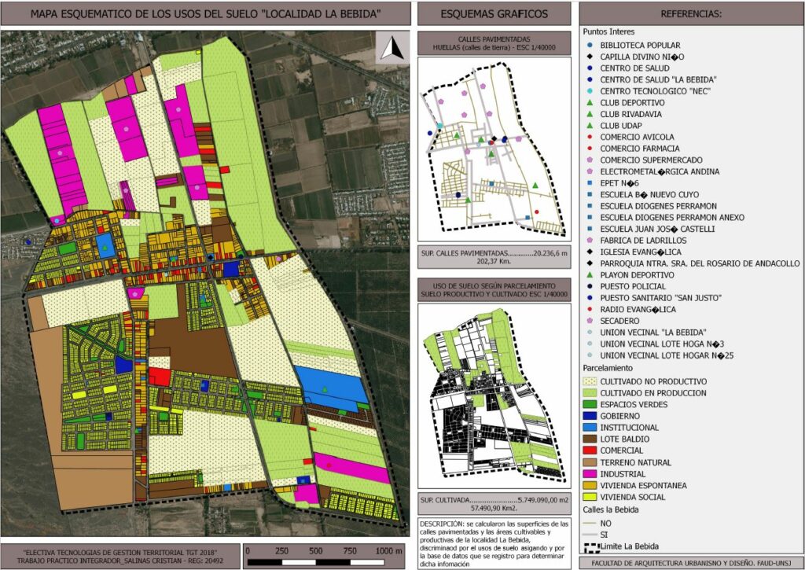Select the CAPILLA DIVINO NIÑO diamond symbol

tap(590, 57)
